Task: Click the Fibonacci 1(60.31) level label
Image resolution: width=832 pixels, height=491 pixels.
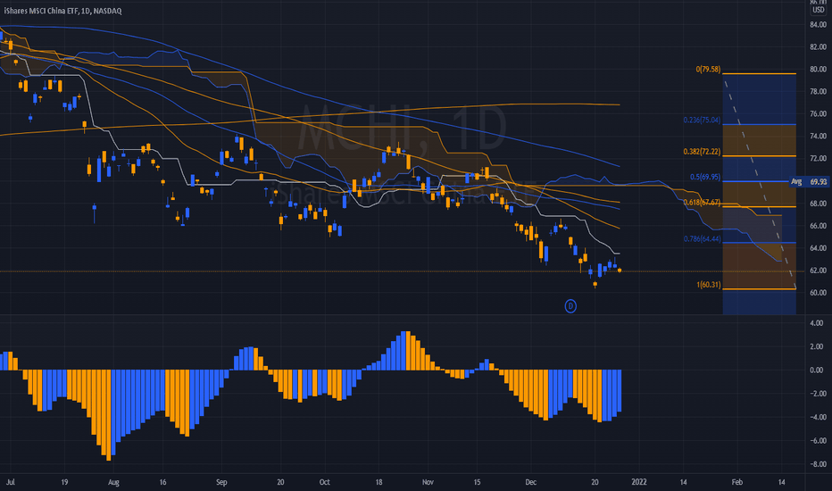Action: [x=709, y=285]
